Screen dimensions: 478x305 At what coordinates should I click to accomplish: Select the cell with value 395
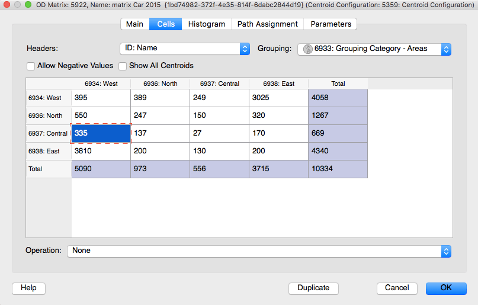click(101, 98)
